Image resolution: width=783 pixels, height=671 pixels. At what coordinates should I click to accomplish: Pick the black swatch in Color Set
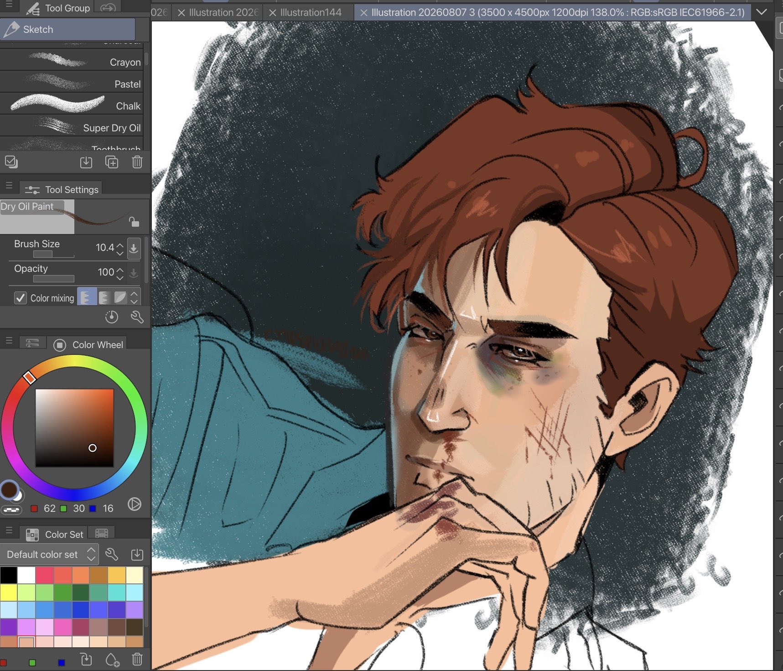coord(9,575)
